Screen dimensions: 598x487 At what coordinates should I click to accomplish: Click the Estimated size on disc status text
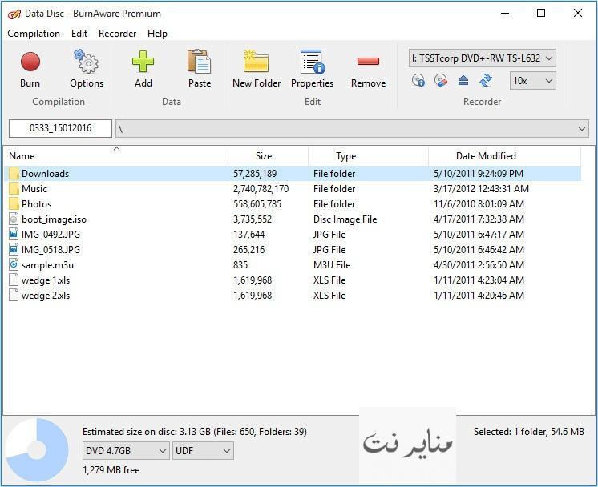point(195,432)
